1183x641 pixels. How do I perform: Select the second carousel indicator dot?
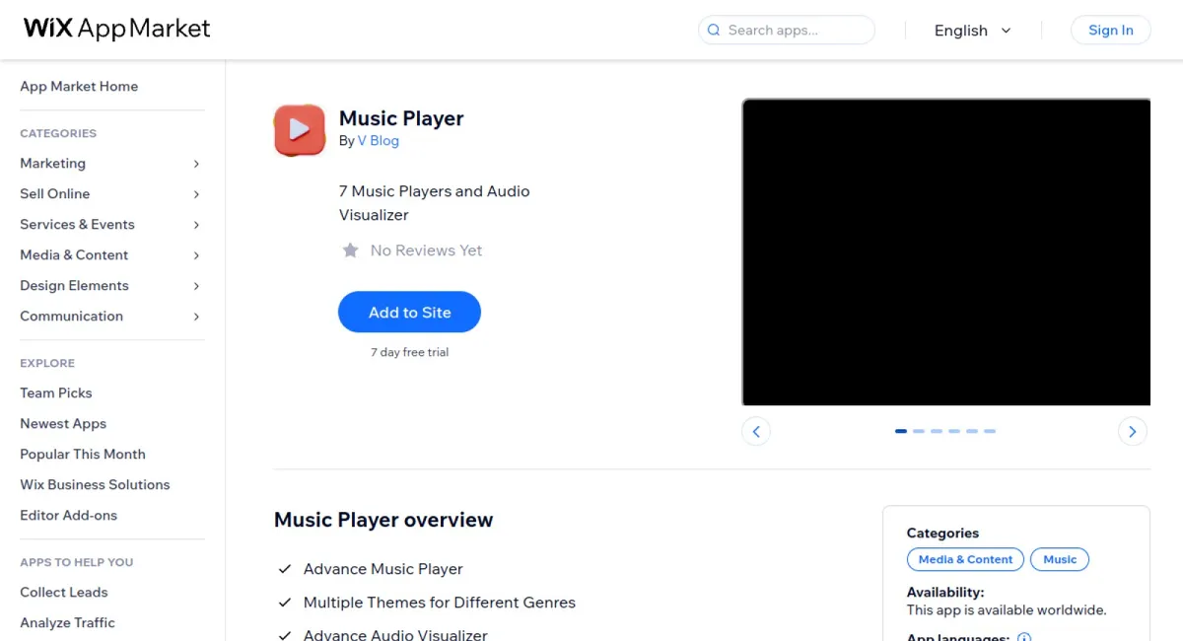919,431
